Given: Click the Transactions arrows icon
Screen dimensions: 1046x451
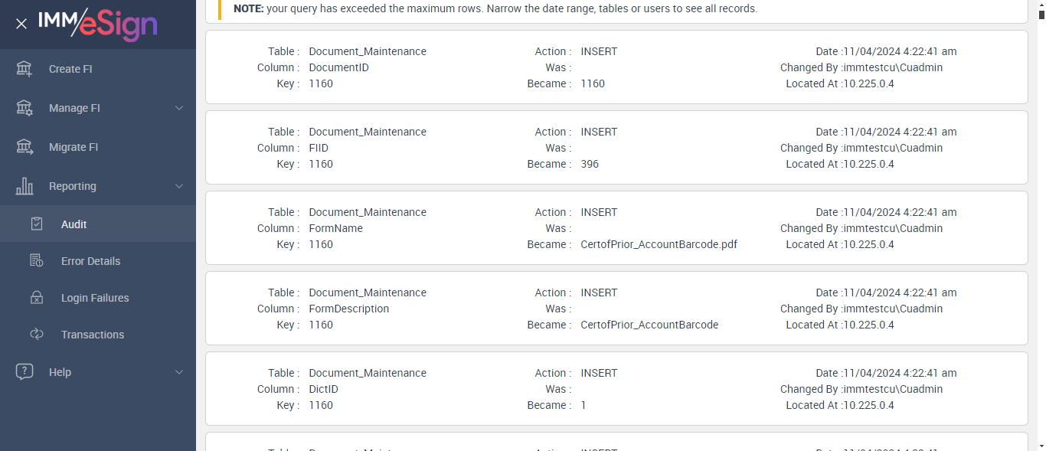Looking at the screenshot, I should [x=37, y=335].
